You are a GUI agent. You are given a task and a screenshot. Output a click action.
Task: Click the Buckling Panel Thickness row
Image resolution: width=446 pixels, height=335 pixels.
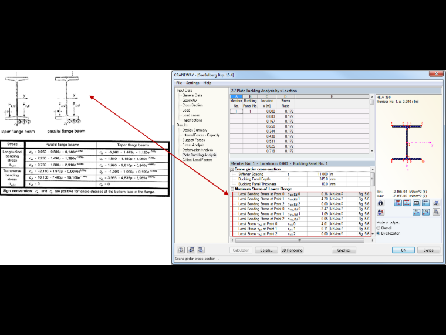(x=300, y=185)
